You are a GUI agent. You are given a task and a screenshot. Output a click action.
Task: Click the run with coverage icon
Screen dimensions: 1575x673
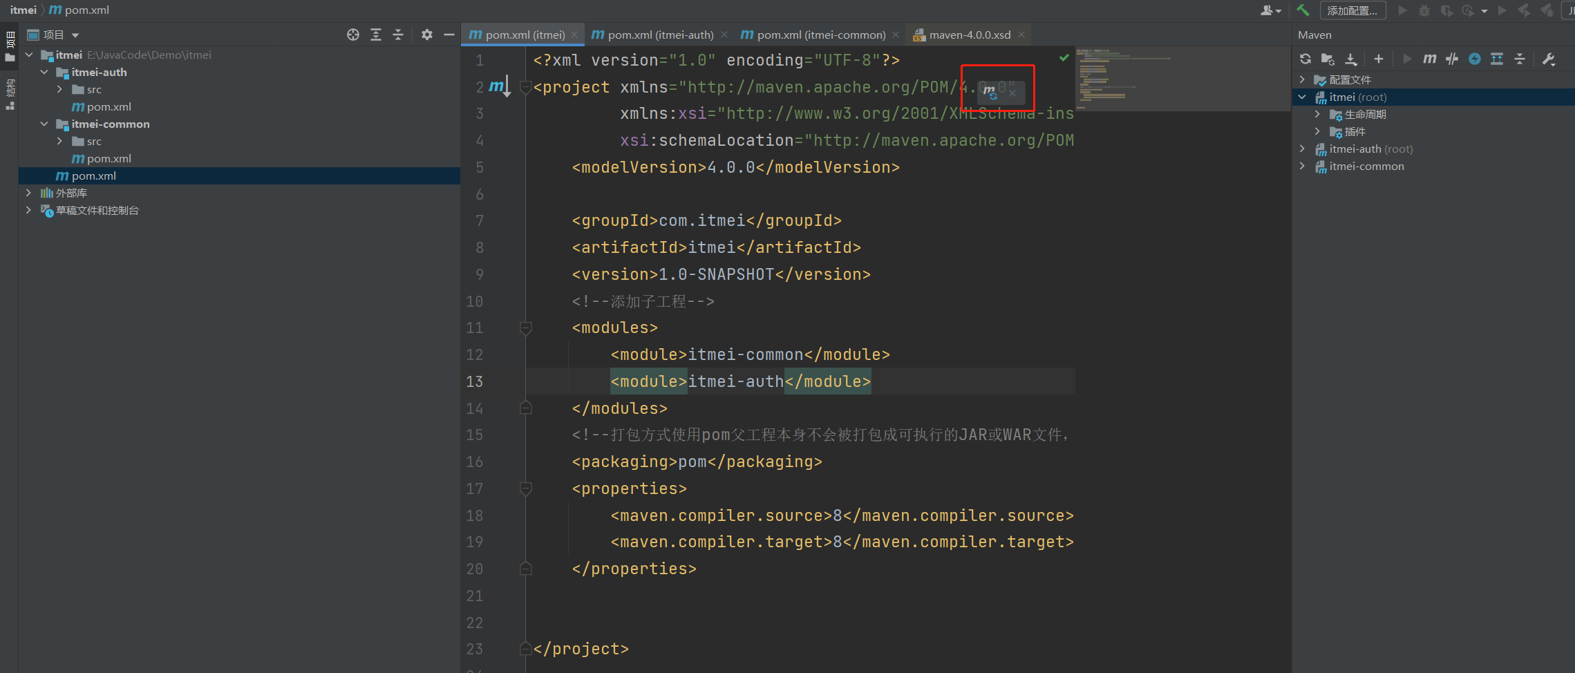(1446, 10)
